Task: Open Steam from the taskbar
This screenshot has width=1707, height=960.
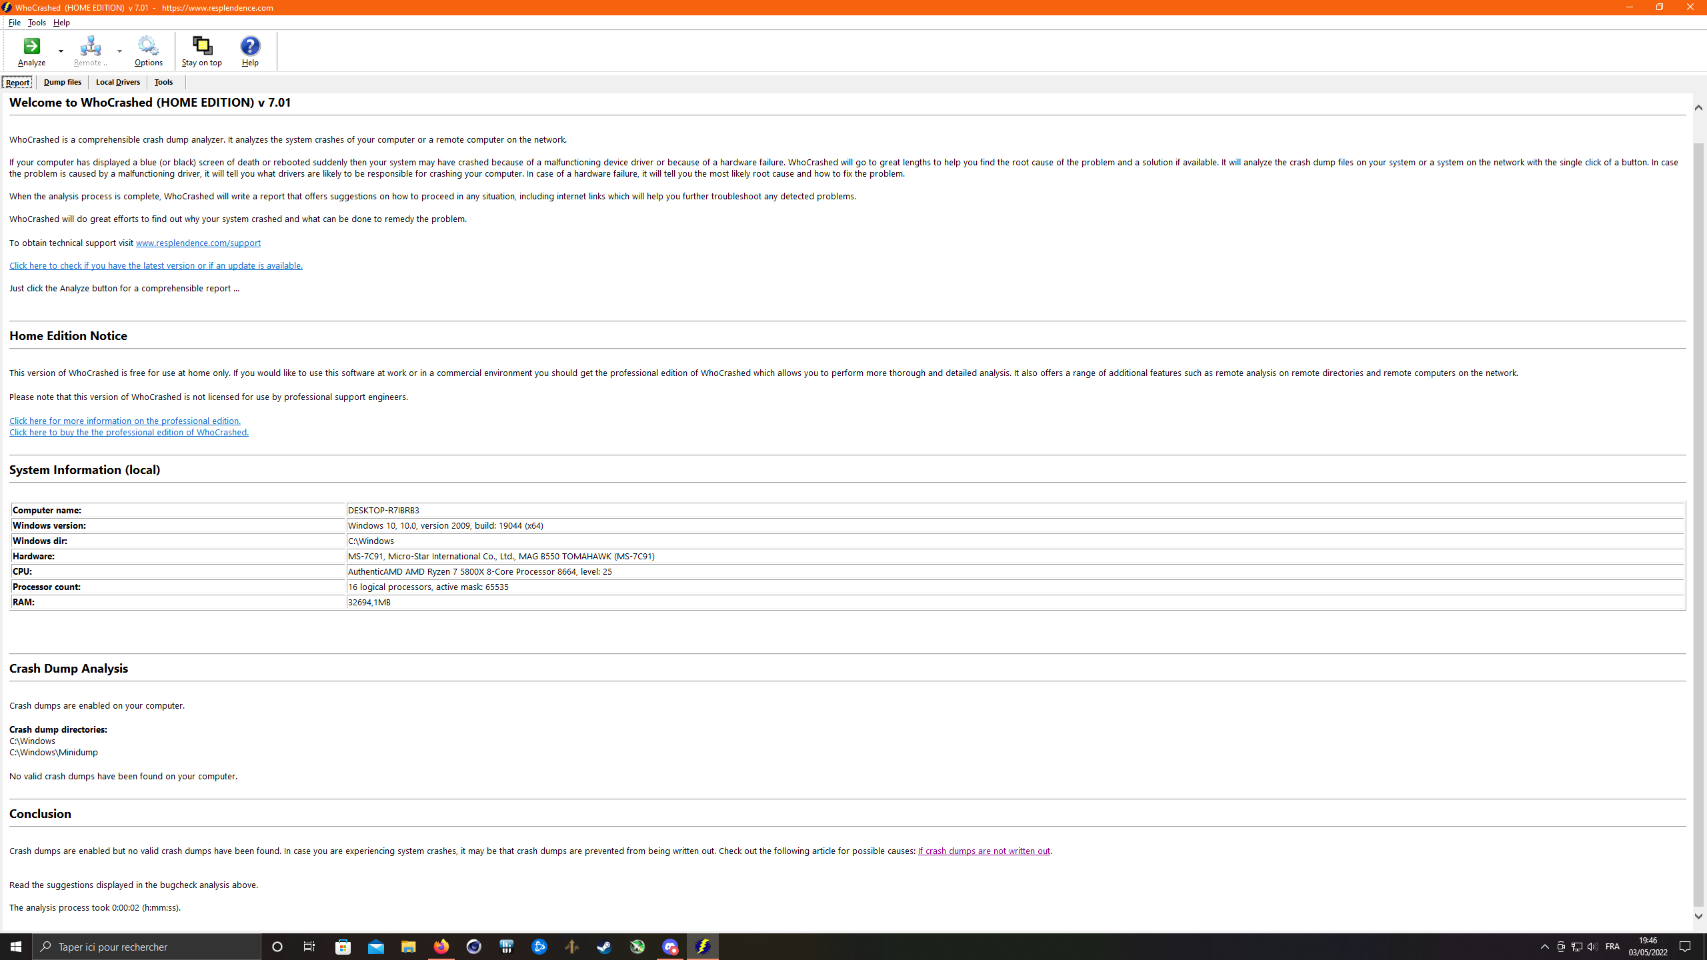Action: [x=604, y=947]
